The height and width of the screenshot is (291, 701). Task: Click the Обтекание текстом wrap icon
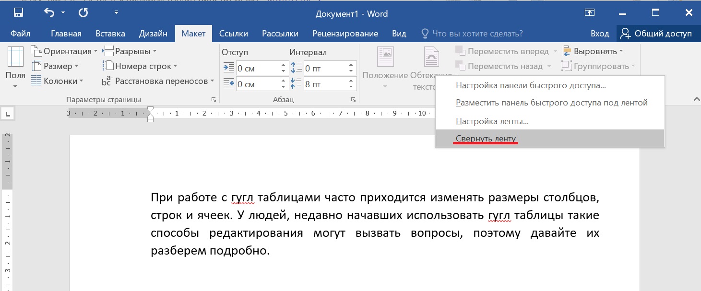431,57
